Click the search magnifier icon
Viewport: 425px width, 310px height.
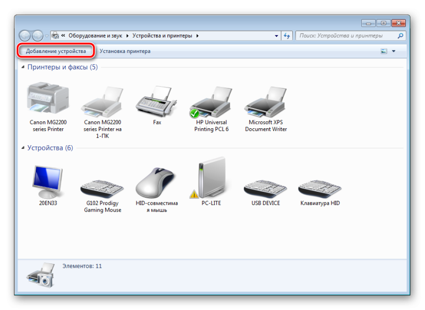pos(401,36)
